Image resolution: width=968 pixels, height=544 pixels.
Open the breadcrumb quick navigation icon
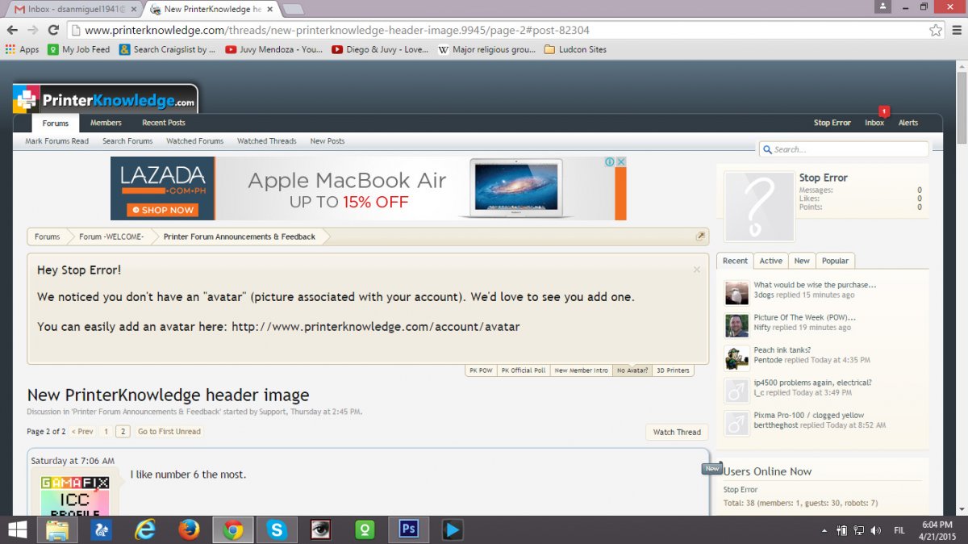tap(701, 236)
